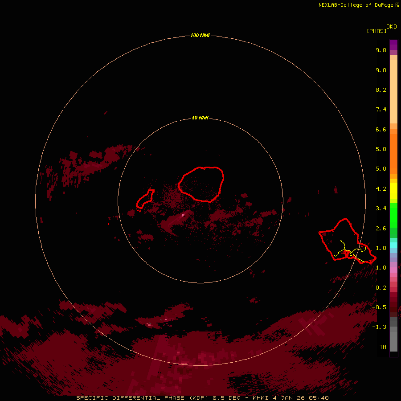Image resolution: width=401 pixels, height=401 pixels.
Task: Click the small narrow island outline at left
Action: coord(145,199)
